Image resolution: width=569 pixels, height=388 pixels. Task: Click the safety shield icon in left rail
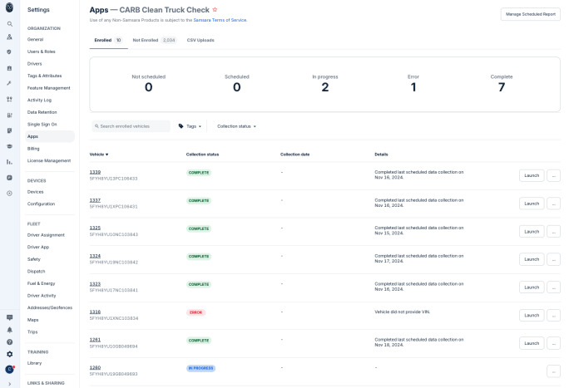pos(10,52)
